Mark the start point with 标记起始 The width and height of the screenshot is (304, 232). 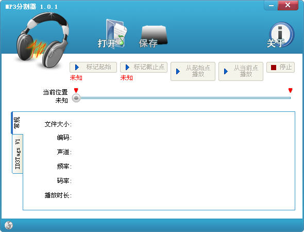pos(93,68)
